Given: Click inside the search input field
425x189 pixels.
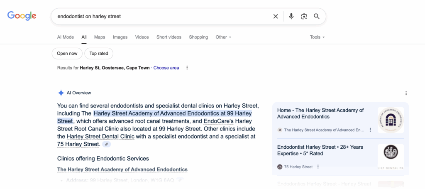Looking at the screenshot, I should coord(162,17).
